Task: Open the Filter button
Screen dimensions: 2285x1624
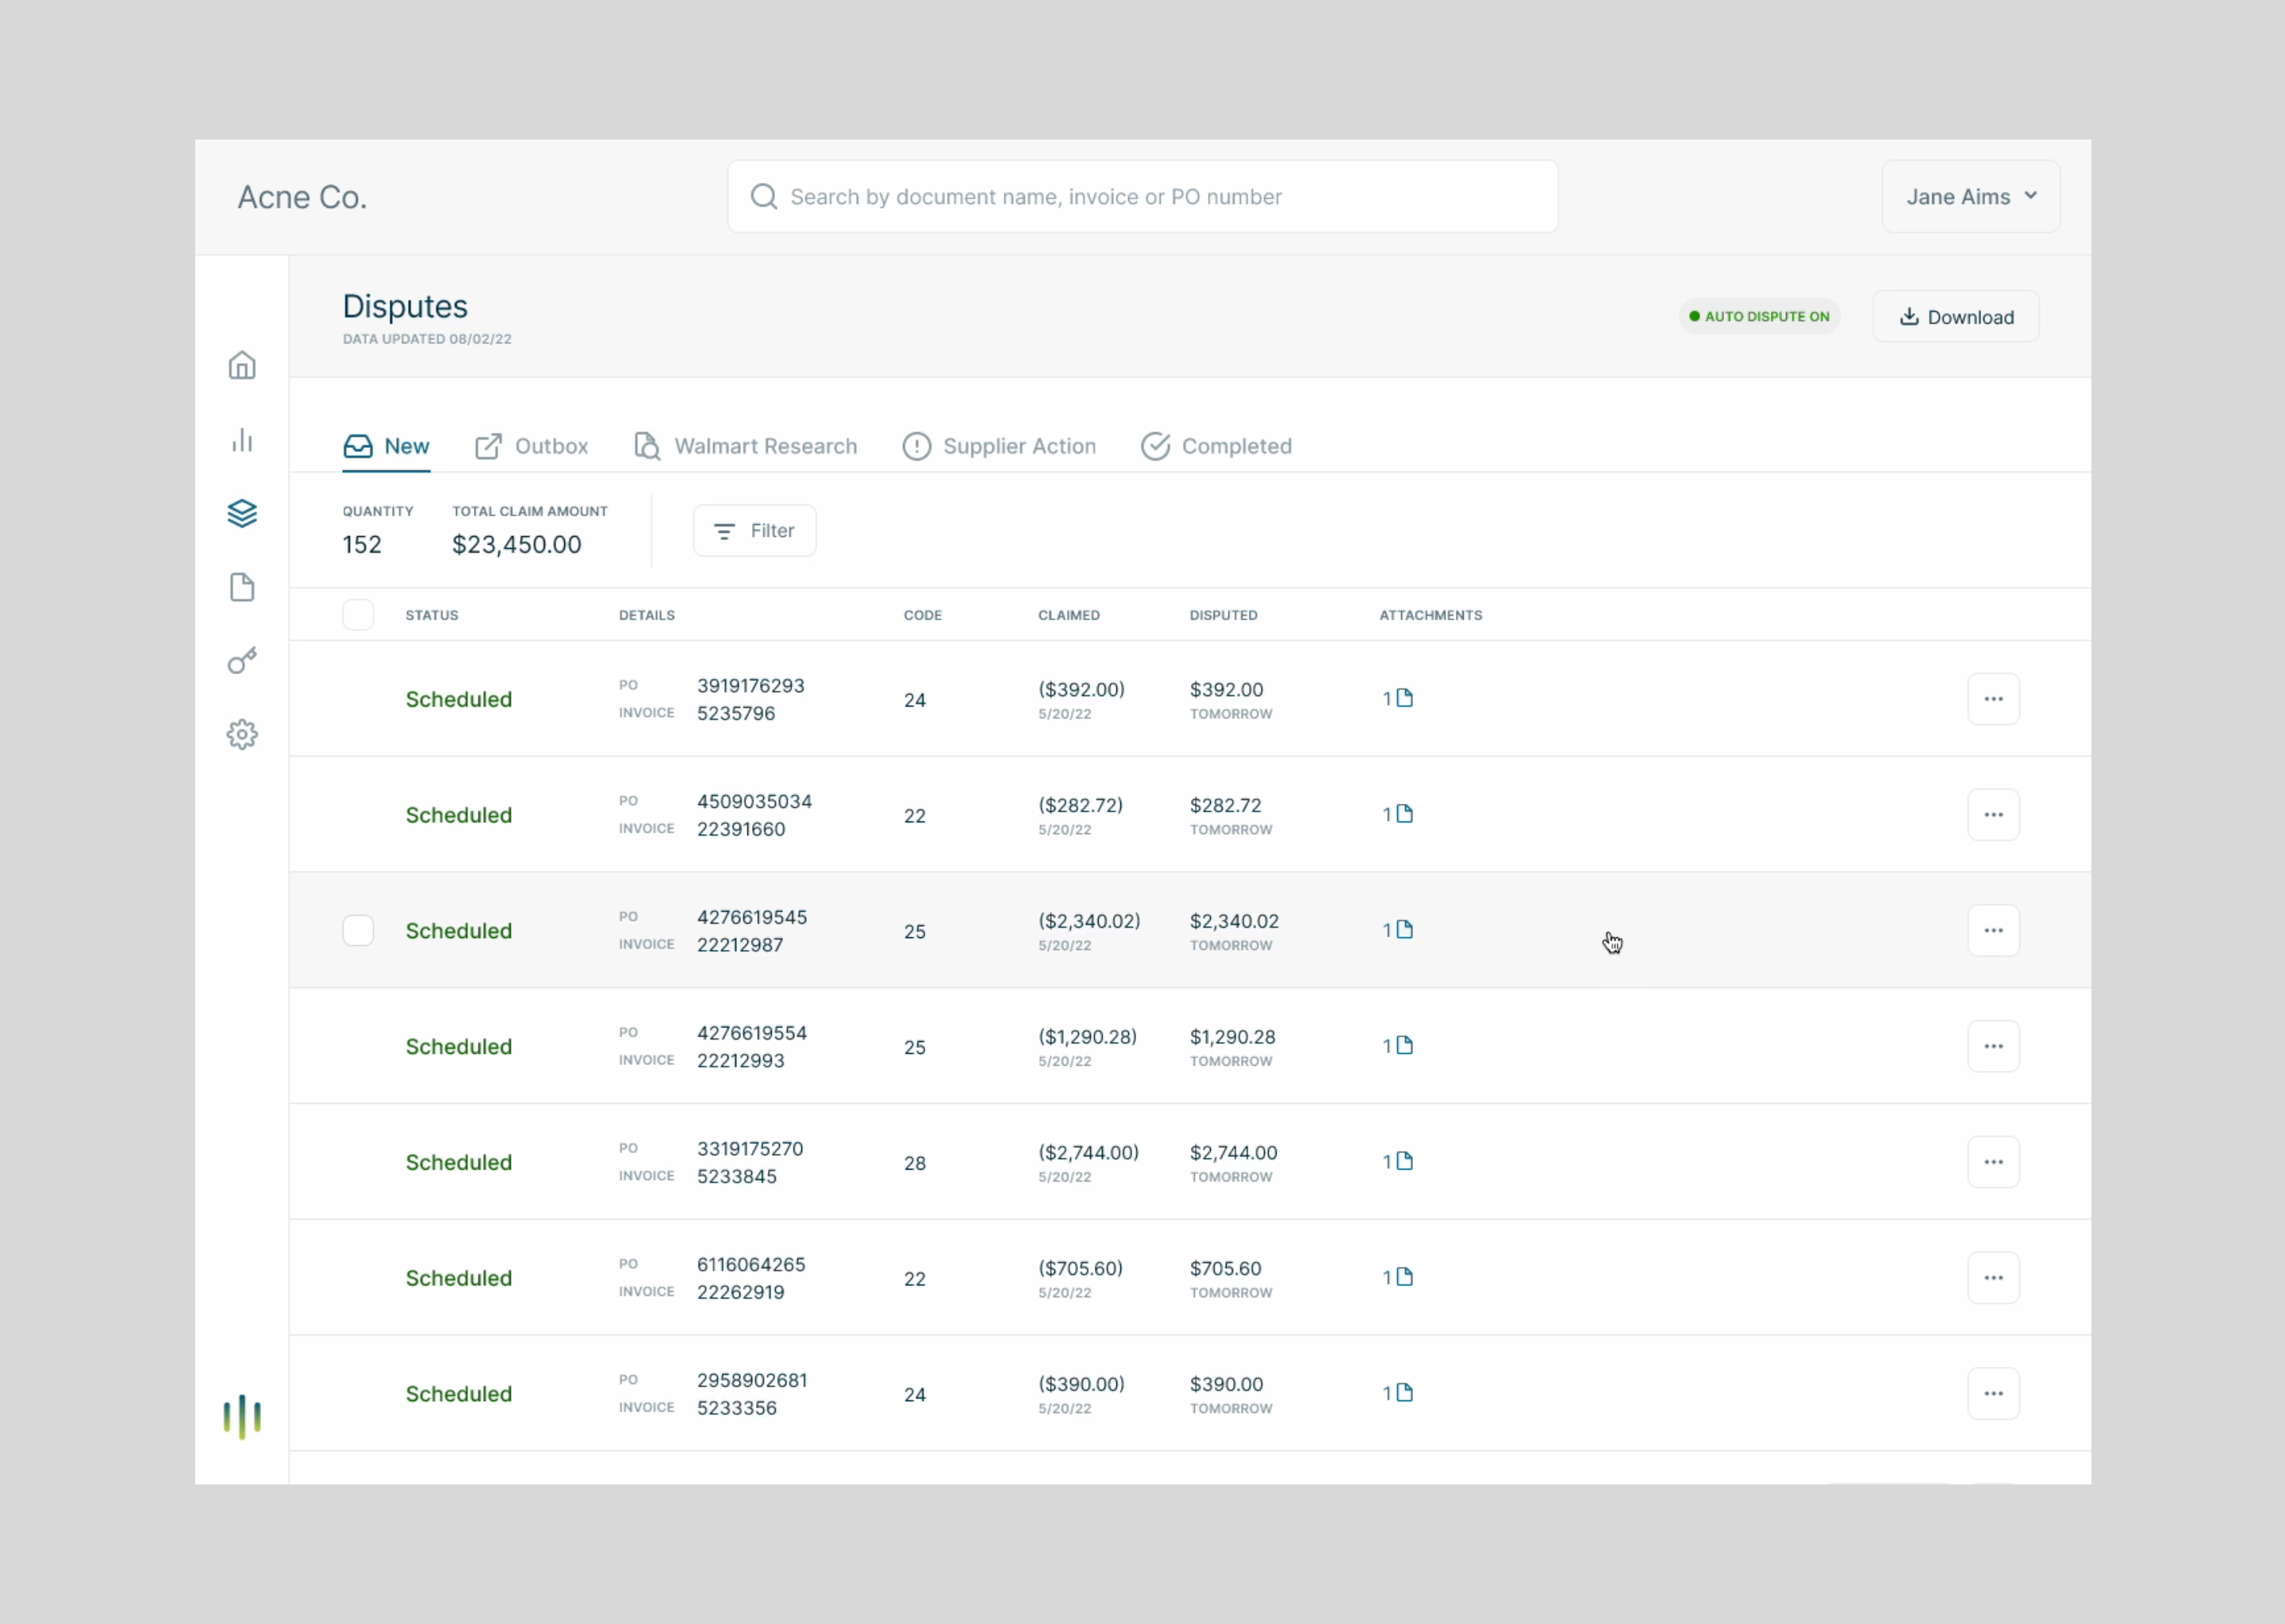Action: pyautogui.click(x=755, y=531)
